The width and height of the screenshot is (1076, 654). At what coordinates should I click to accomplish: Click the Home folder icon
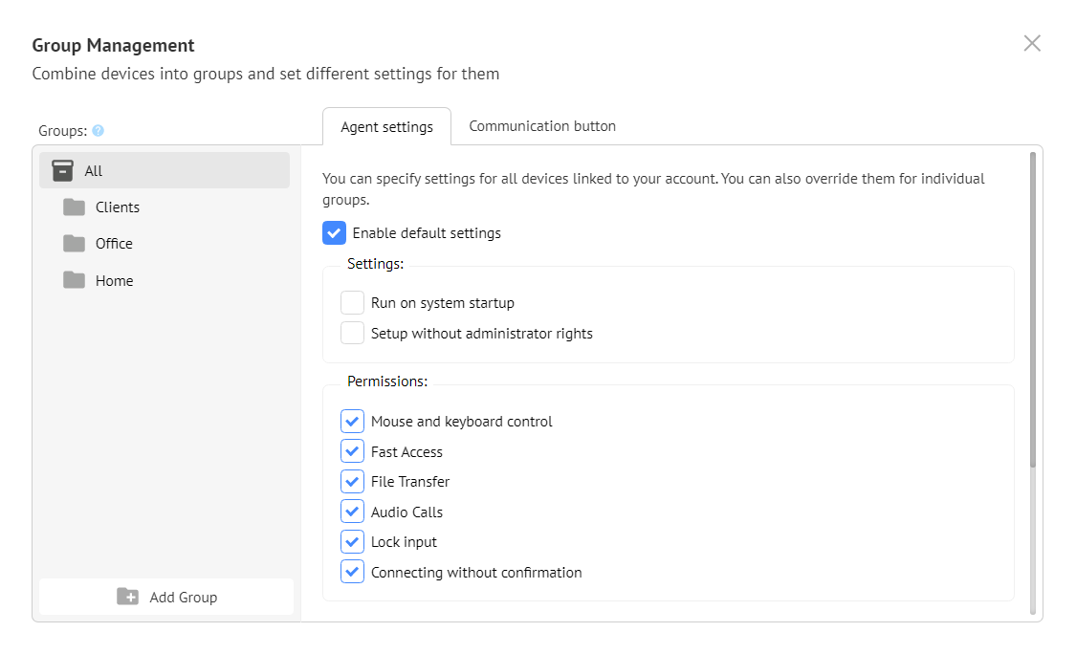(74, 280)
